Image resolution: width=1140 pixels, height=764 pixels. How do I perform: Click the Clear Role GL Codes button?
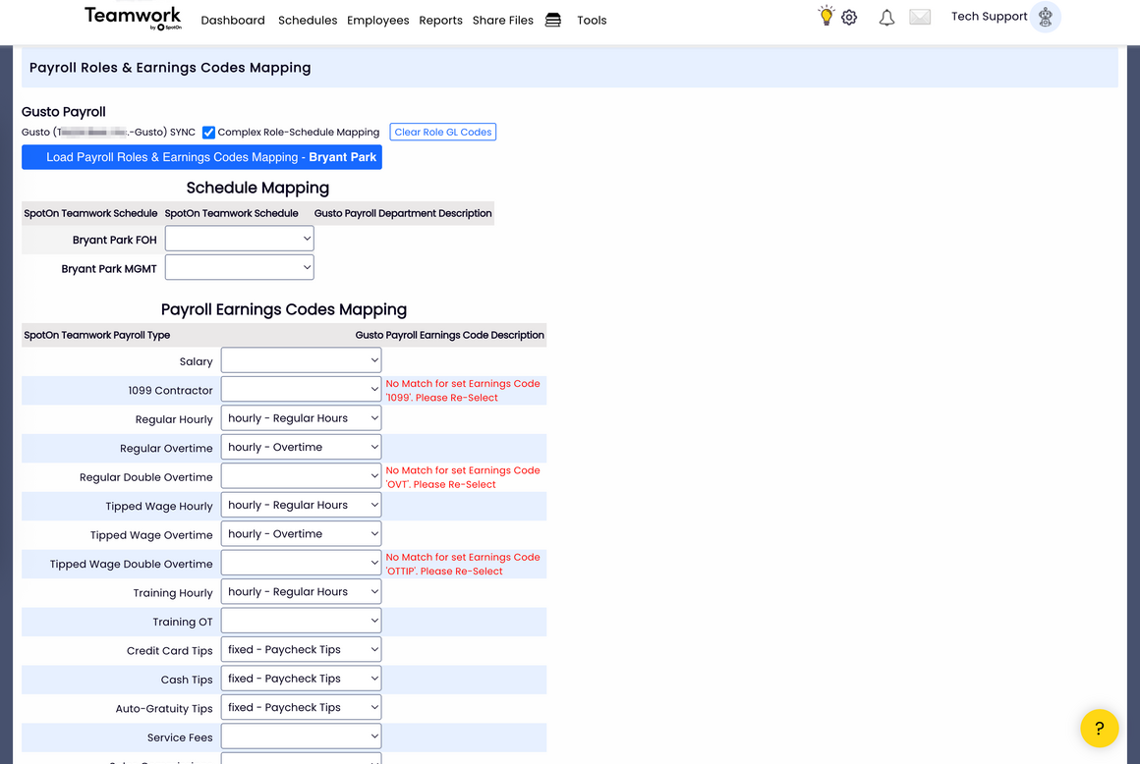coord(443,132)
